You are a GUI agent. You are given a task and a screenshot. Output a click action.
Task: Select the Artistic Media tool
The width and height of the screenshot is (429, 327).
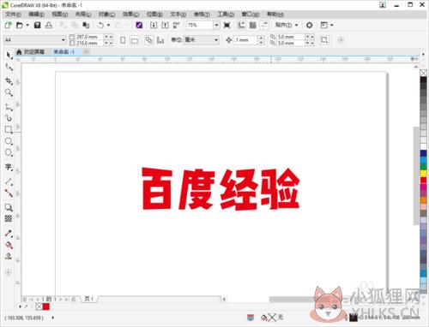pos(9,117)
